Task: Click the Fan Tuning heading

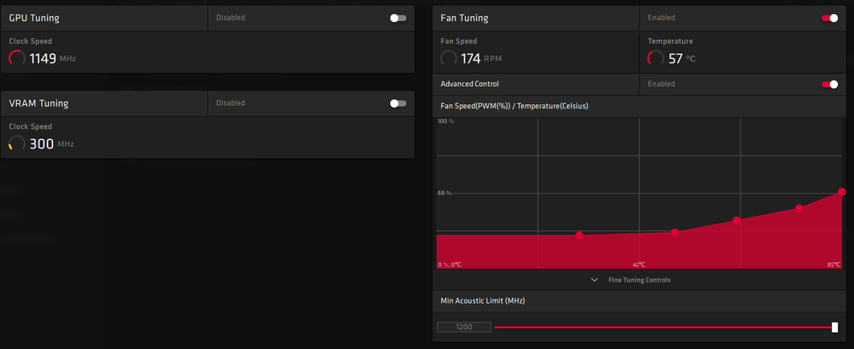Action: coord(464,18)
